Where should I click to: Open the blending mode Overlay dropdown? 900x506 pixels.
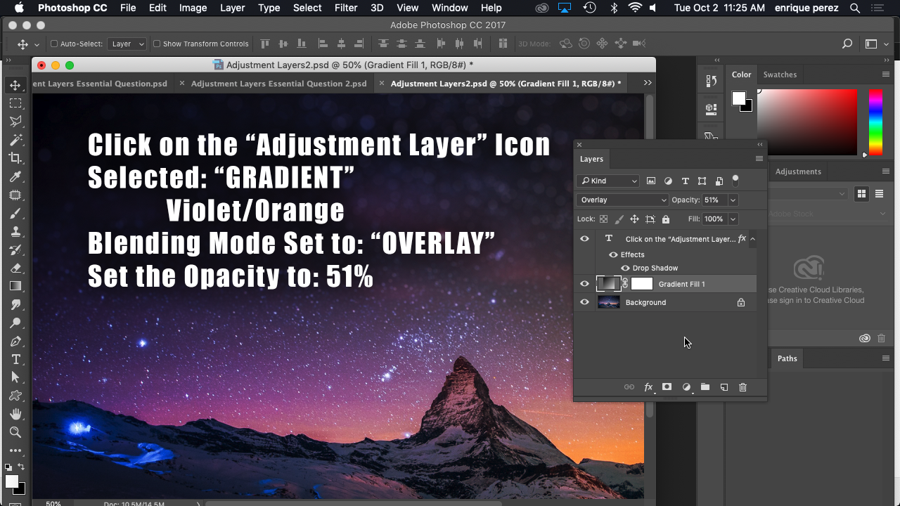[622, 200]
